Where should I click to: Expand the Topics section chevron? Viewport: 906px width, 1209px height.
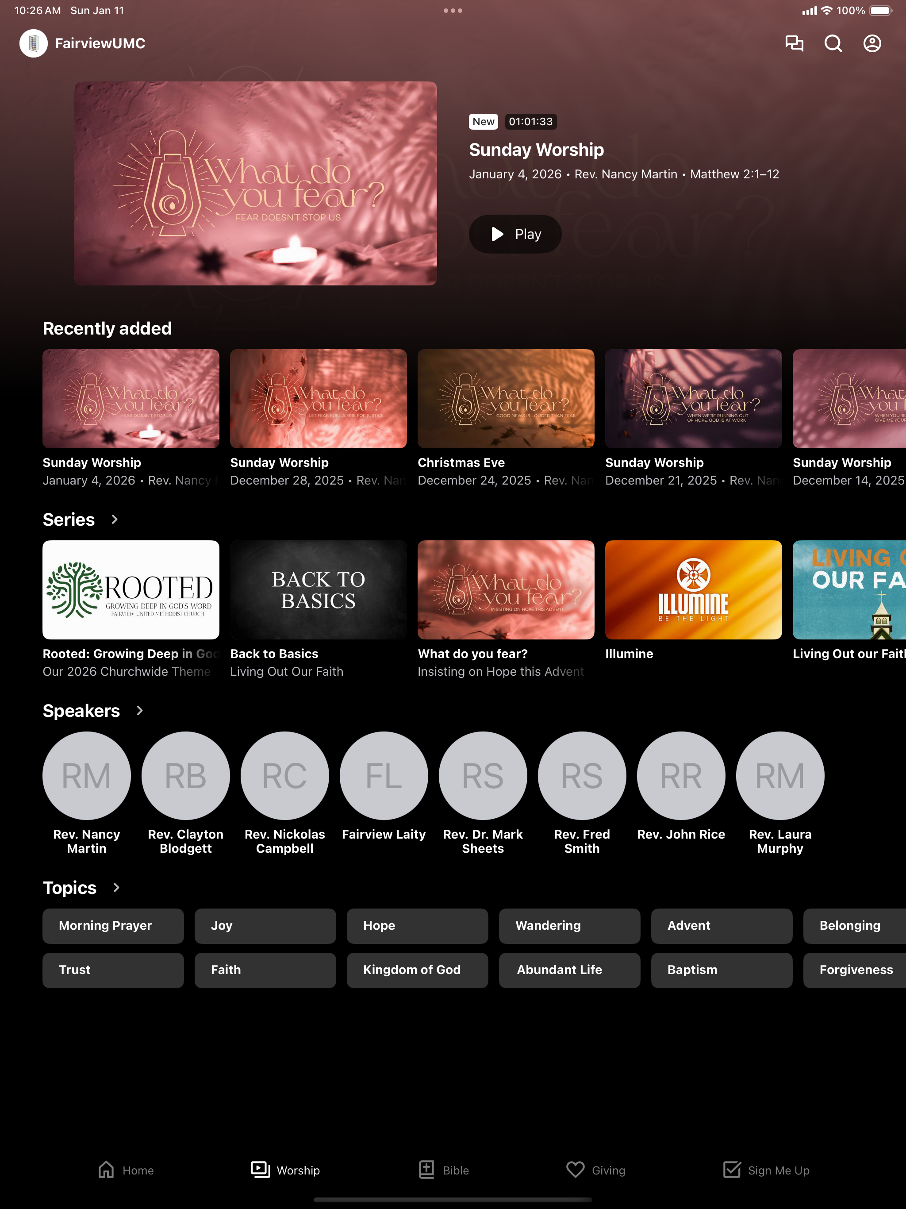click(x=116, y=888)
